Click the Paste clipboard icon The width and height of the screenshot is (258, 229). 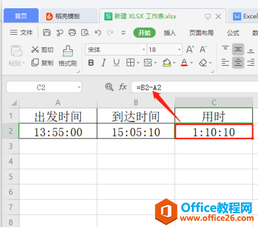16,51
